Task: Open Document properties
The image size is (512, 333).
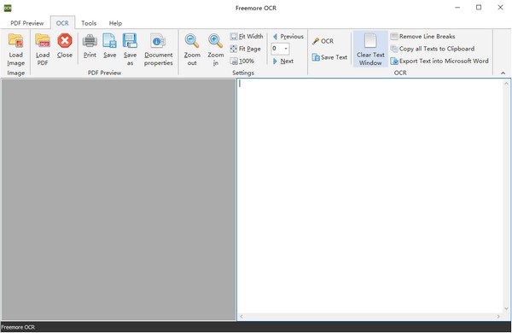Action: tap(159, 50)
